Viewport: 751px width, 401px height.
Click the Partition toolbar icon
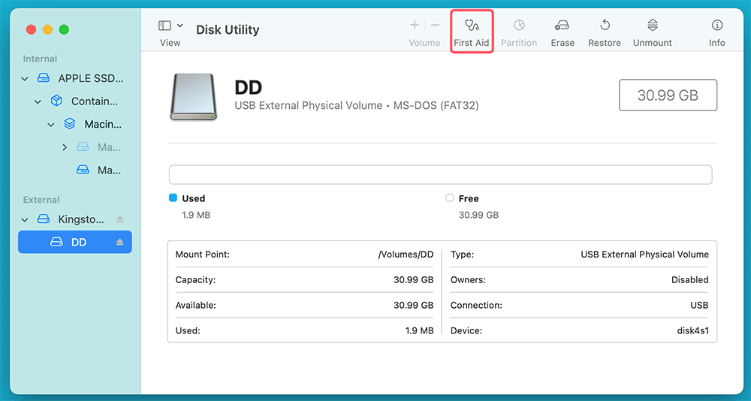pos(519,32)
